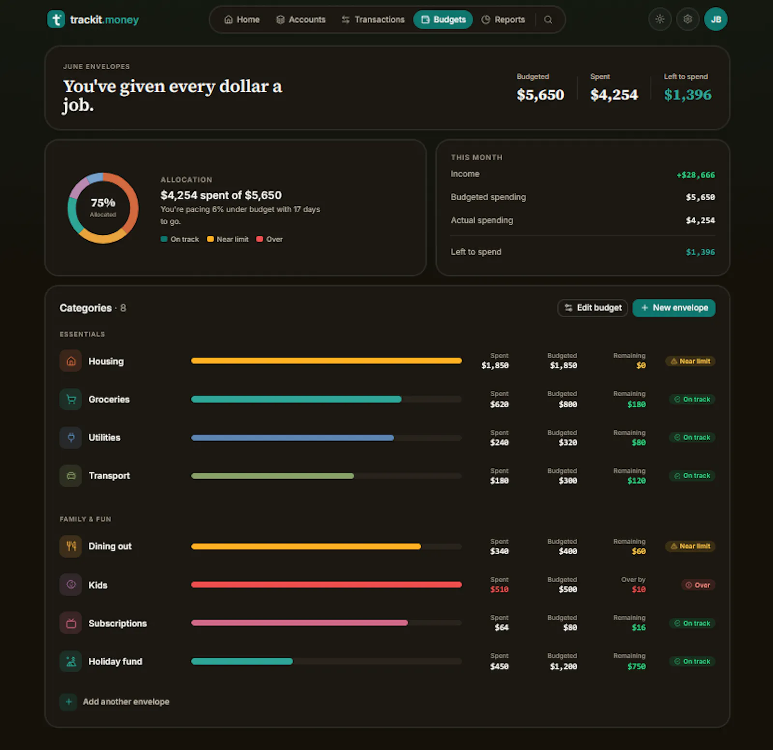Click the income value +$28,666
The image size is (773, 750).
point(695,175)
